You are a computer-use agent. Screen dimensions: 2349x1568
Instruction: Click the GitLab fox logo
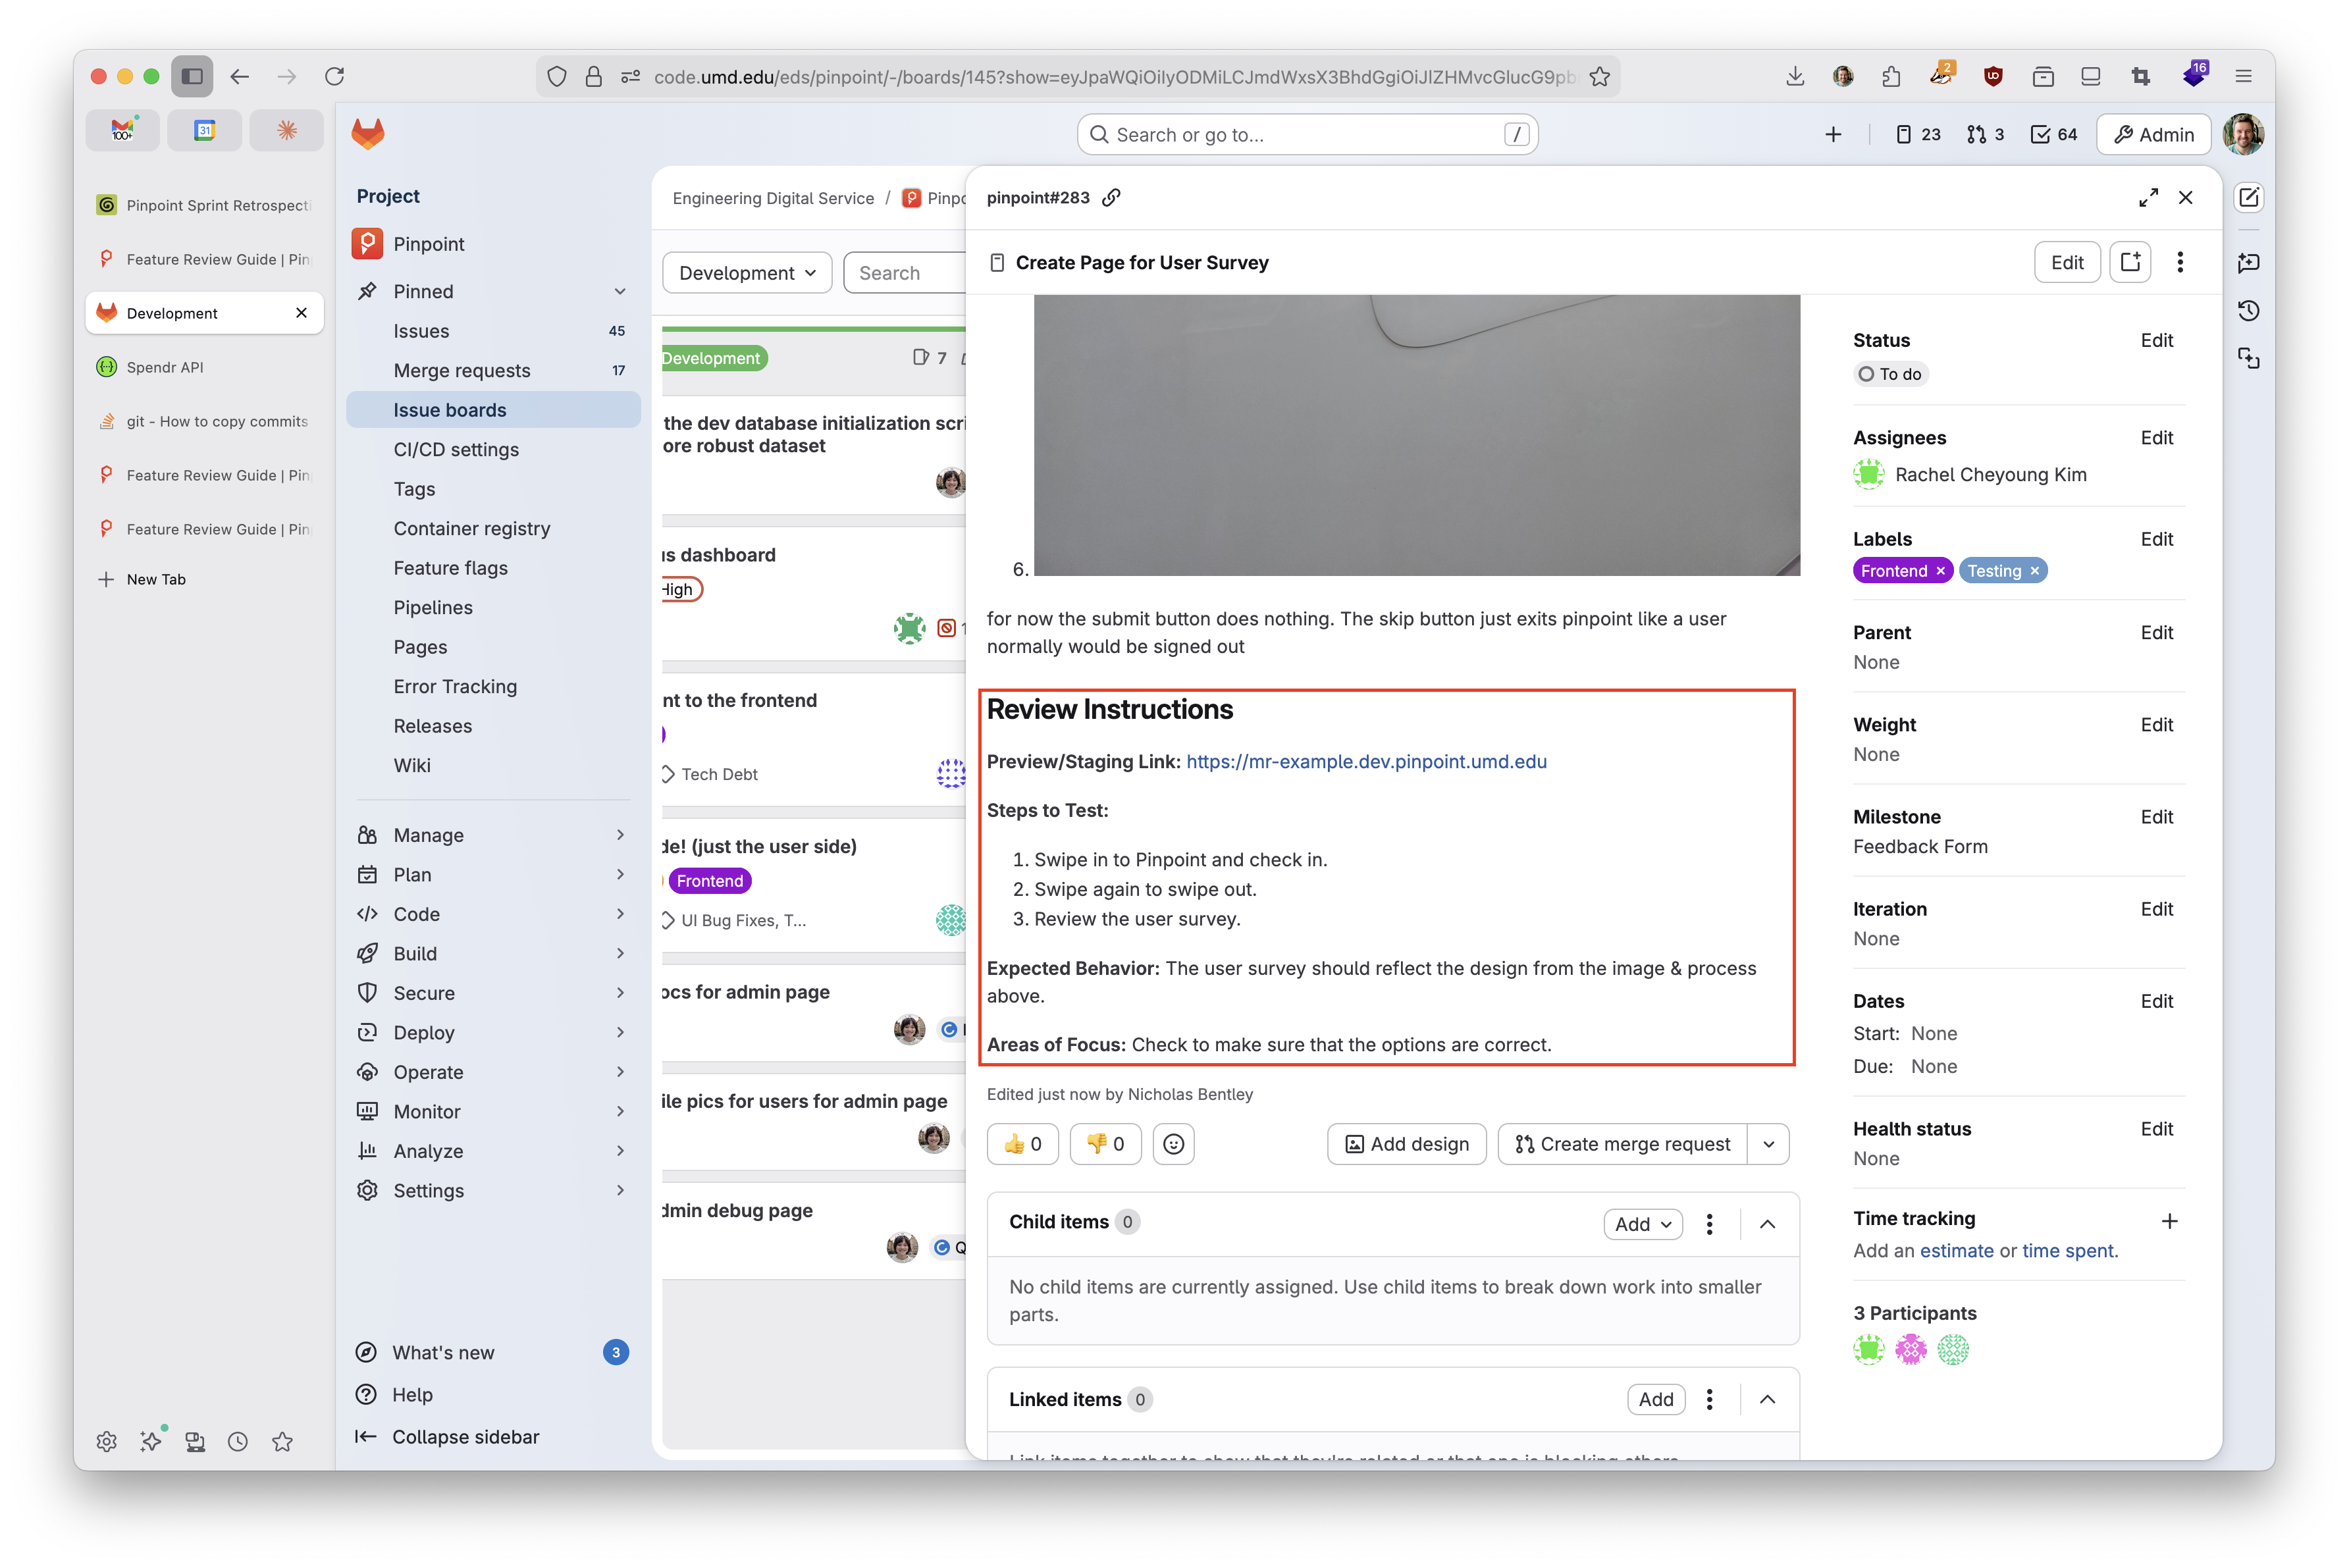pyautogui.click(x=367, y=133)
